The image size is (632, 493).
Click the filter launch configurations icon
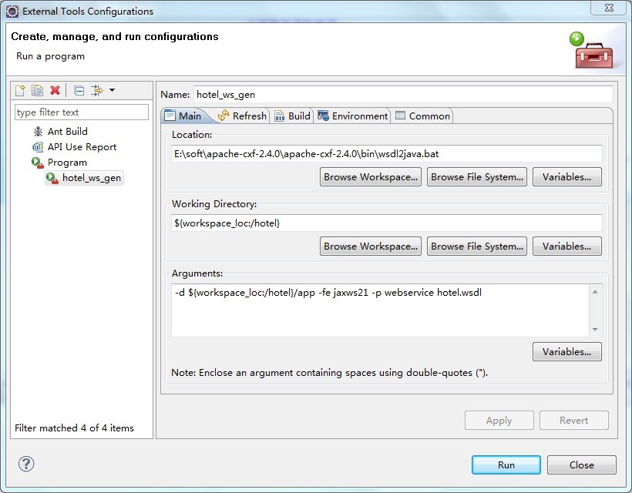point(97,90)
